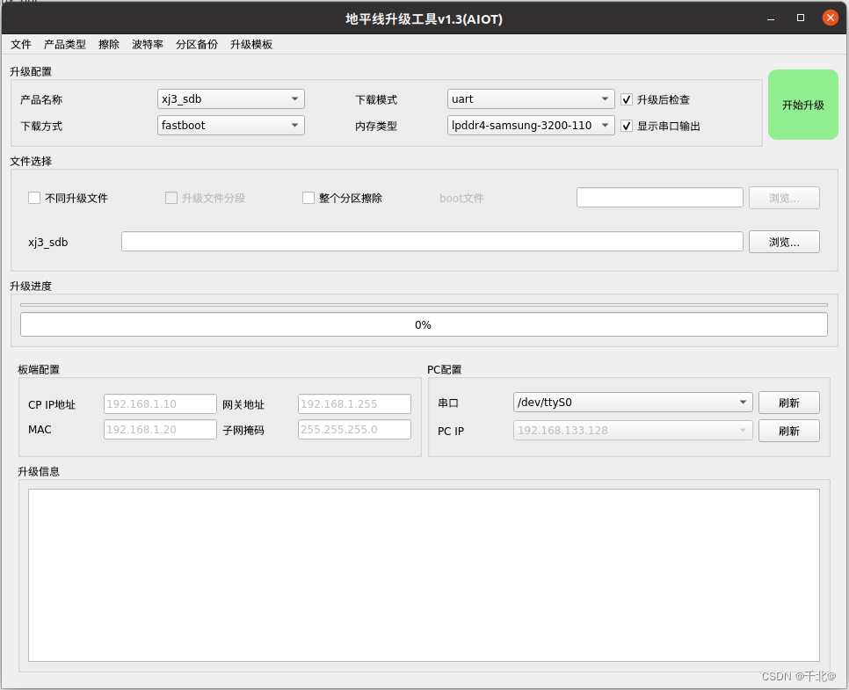Viewport: 849px width, 690px height.
Task: Click the CP IP地址 input field
Action: (x=160, y=404)
